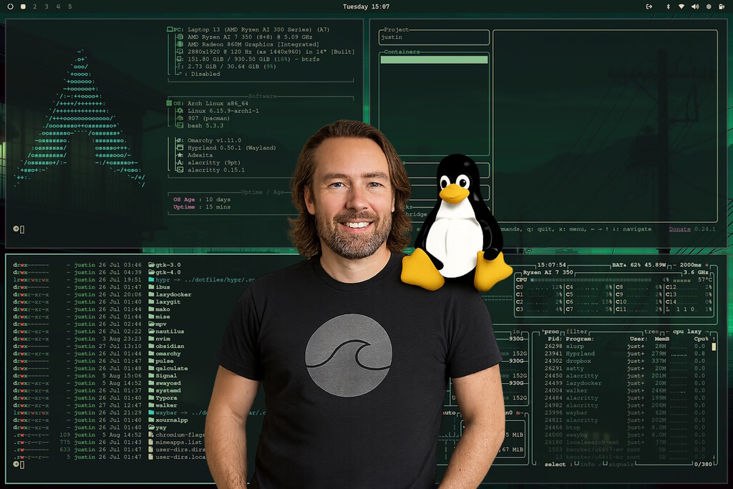Open the Donate link in lazydocker
The width and height of the screenshot is (733, 489).
pos(679,229)
